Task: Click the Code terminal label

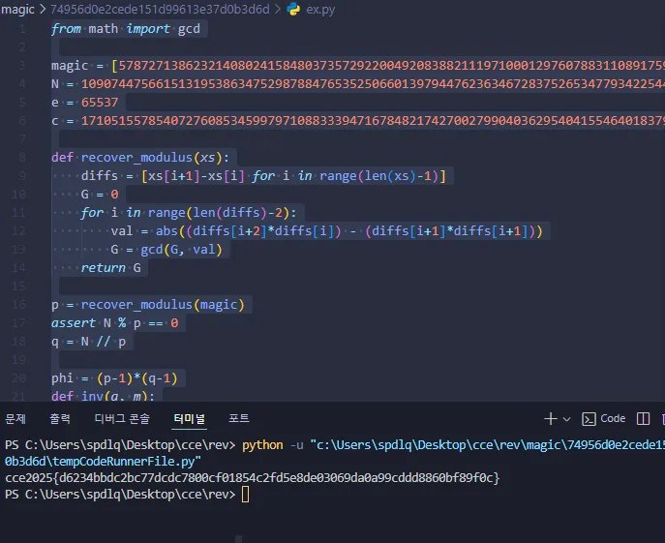Action: [613, 419]
